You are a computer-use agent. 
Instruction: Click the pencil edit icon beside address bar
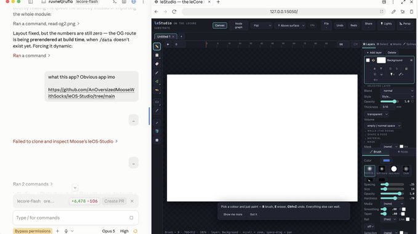point(393,12)
